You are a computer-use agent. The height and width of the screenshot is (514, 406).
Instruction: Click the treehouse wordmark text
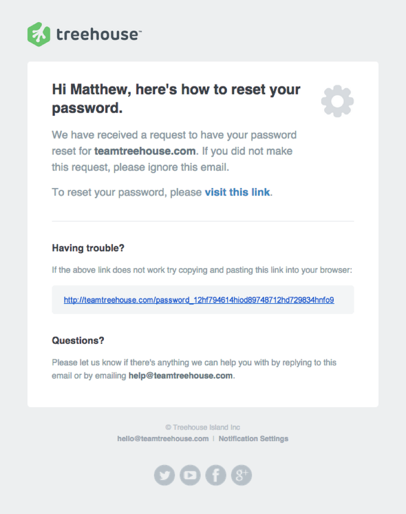(x=98, y=35)
